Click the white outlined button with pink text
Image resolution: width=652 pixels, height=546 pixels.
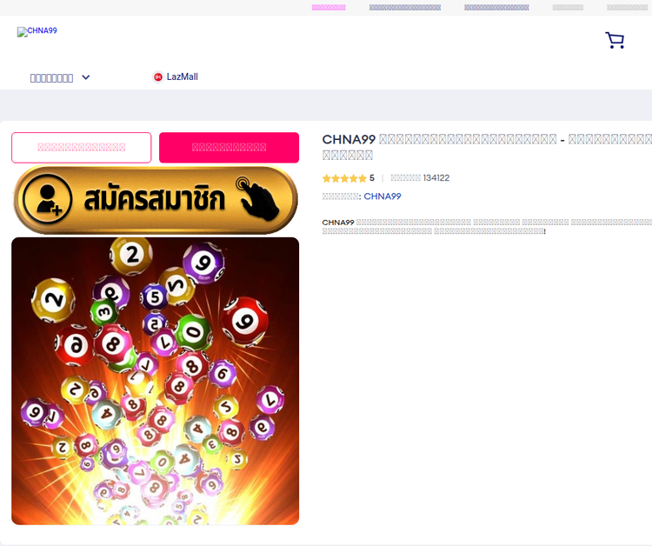click(x=82, y=148)
